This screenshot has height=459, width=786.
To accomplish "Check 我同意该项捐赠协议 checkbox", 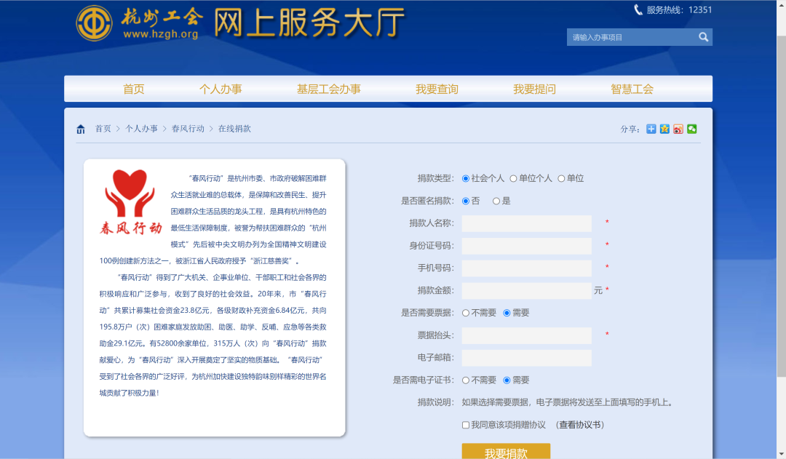I will coord(466,425).
